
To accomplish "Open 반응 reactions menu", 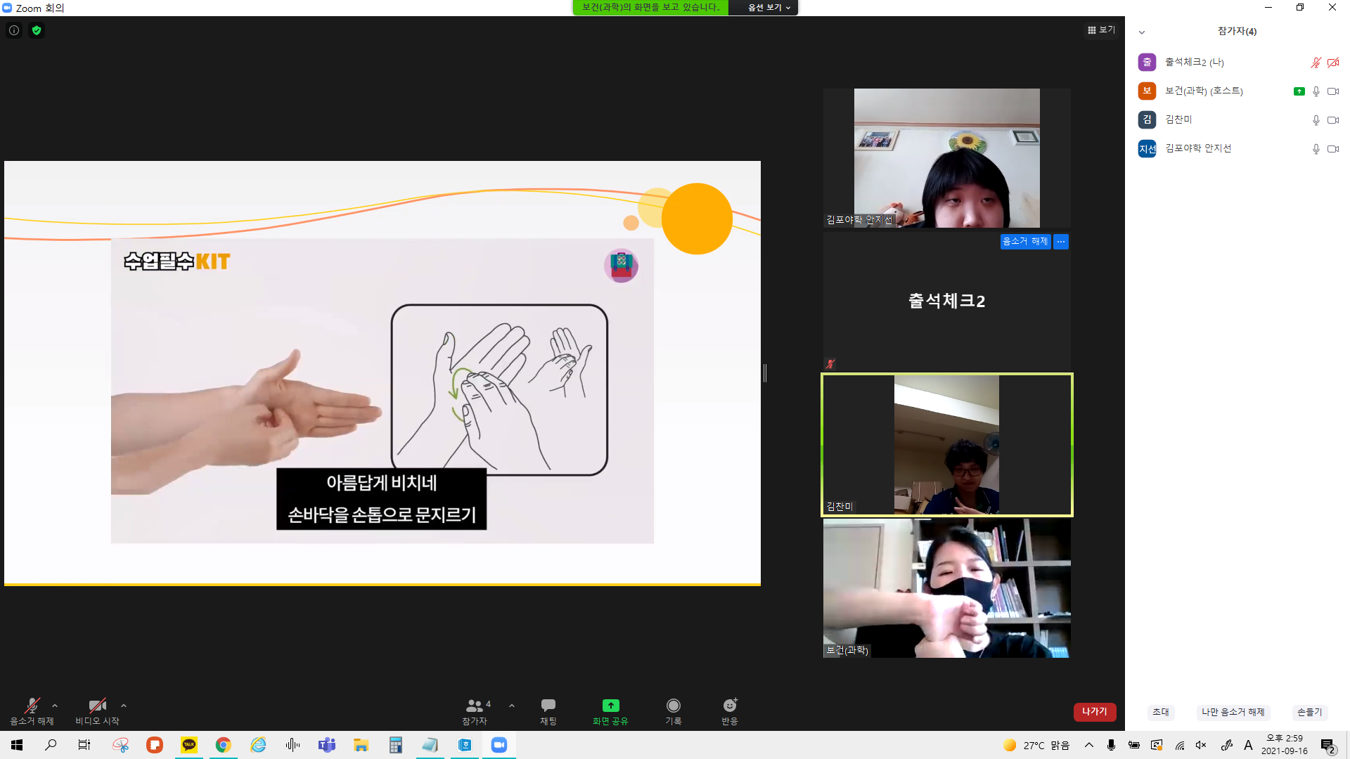I will point(730,711).
